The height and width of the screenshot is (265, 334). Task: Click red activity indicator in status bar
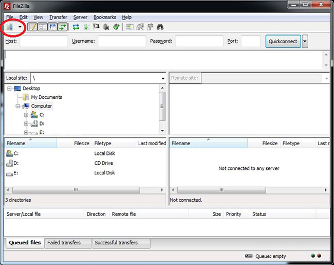click(319, 256)
